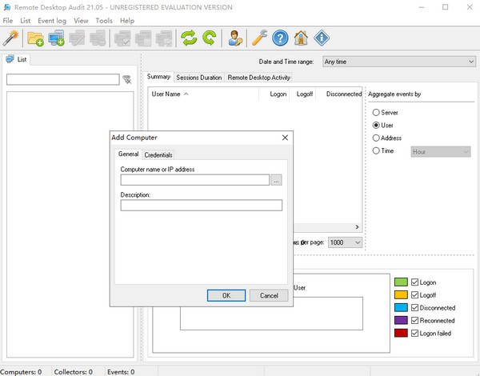
Task: Open the user accounts toolbar icon
Action: (x=234, y=38)
